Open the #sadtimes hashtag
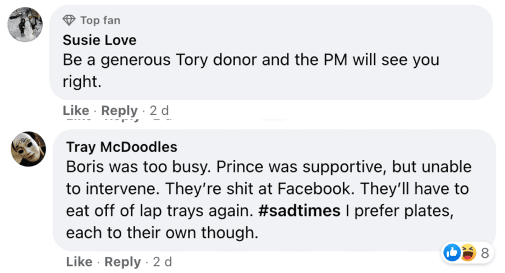 coord(300,211)
